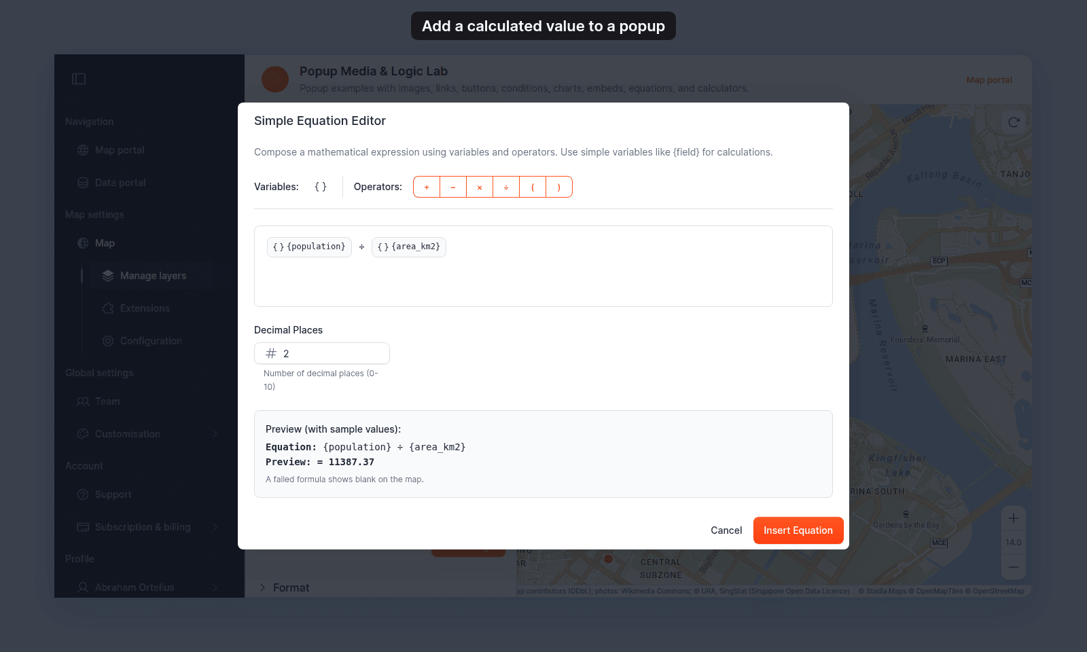
Task: Add an opening parenthesis operator
Action: [533, 187]
